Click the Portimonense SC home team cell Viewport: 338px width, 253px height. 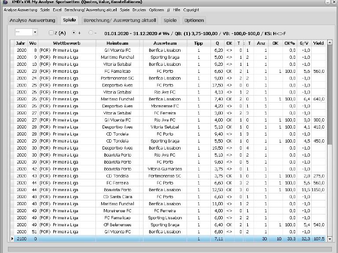point(118,78)
